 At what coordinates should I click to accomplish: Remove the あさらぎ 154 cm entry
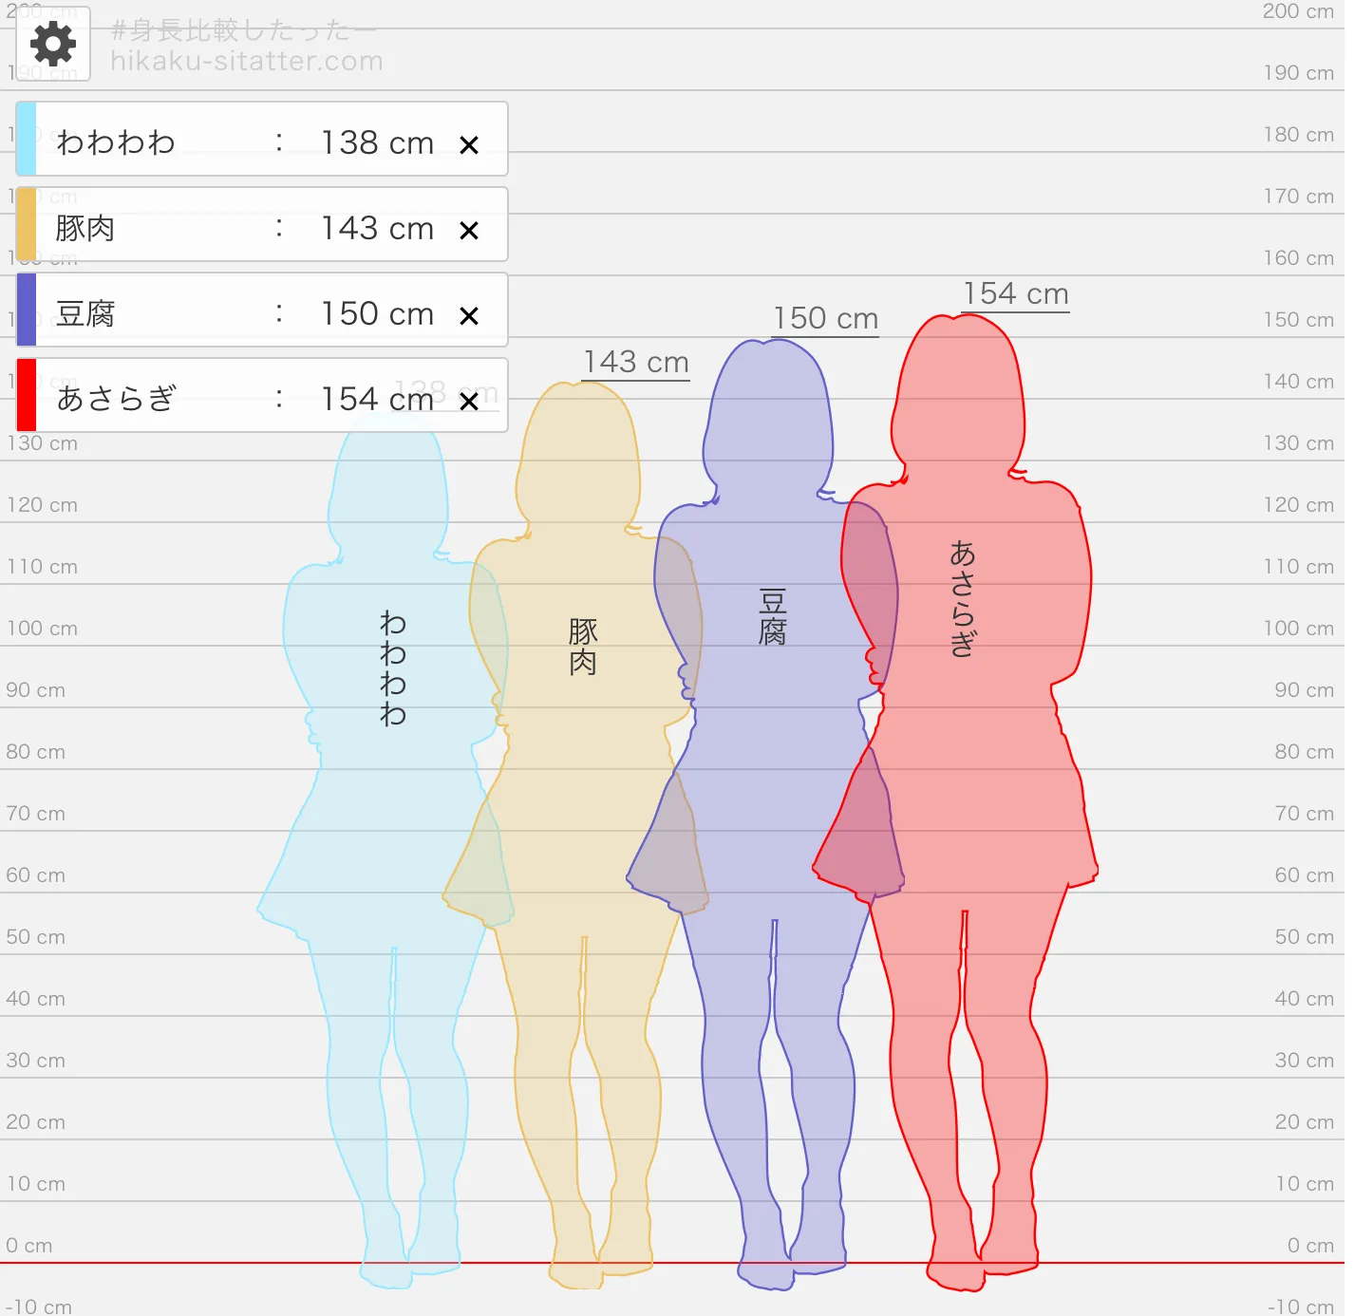tap(468, 401)
